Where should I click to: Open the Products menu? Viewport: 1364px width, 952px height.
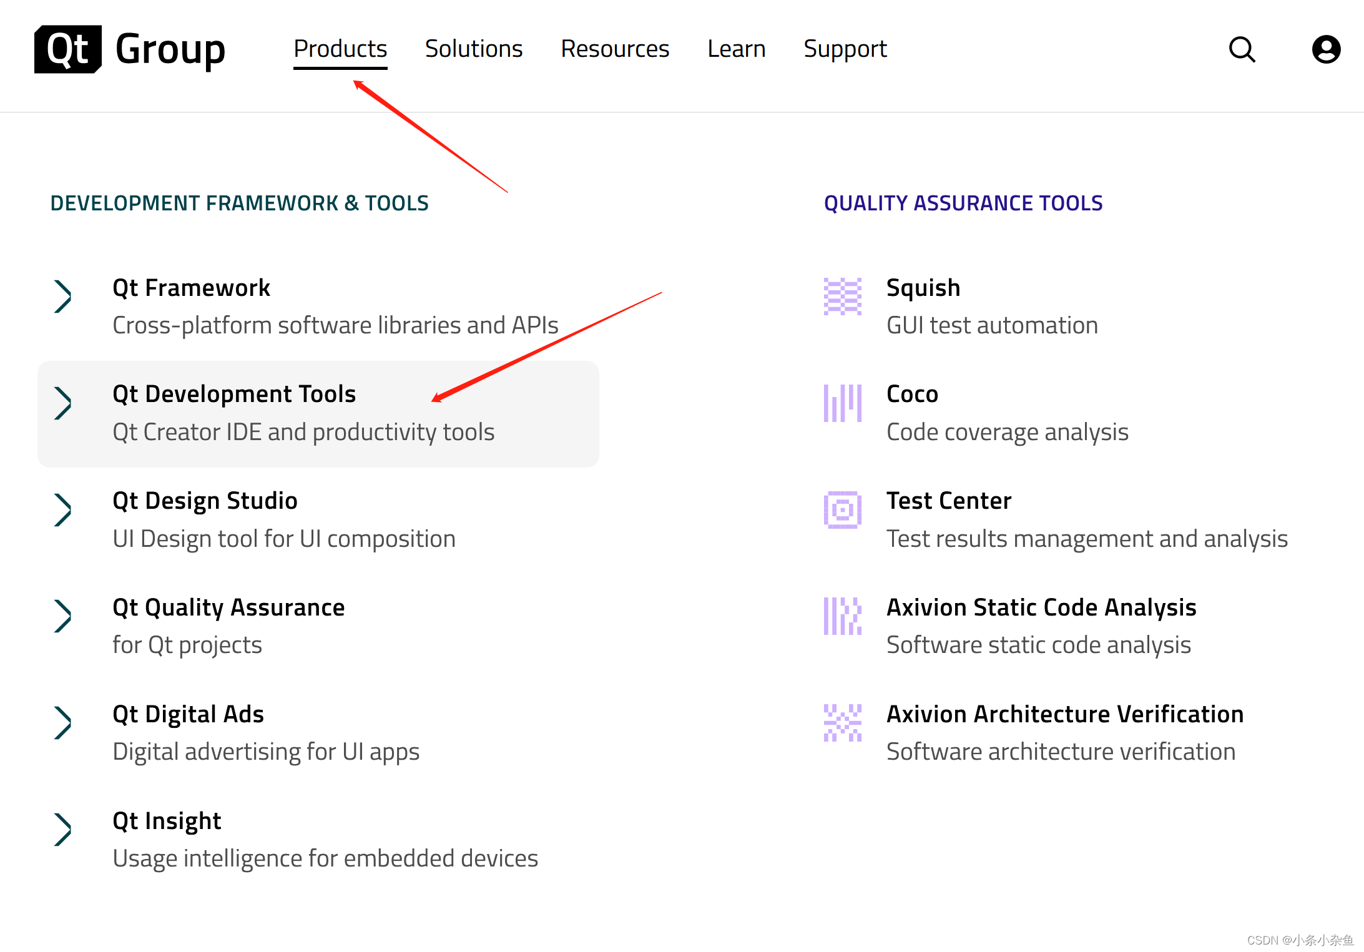[x=340, y=49]
